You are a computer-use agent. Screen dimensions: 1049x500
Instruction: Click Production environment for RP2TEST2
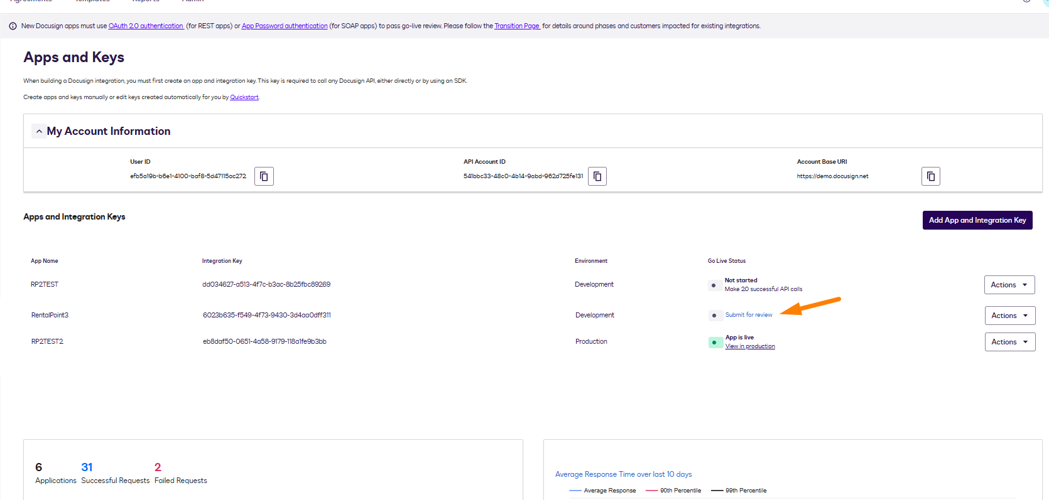(591, 341)
